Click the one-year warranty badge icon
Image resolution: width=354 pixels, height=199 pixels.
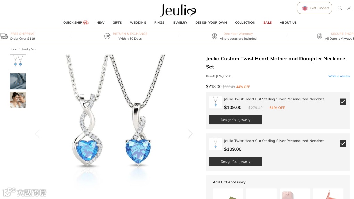pos(214,36)
